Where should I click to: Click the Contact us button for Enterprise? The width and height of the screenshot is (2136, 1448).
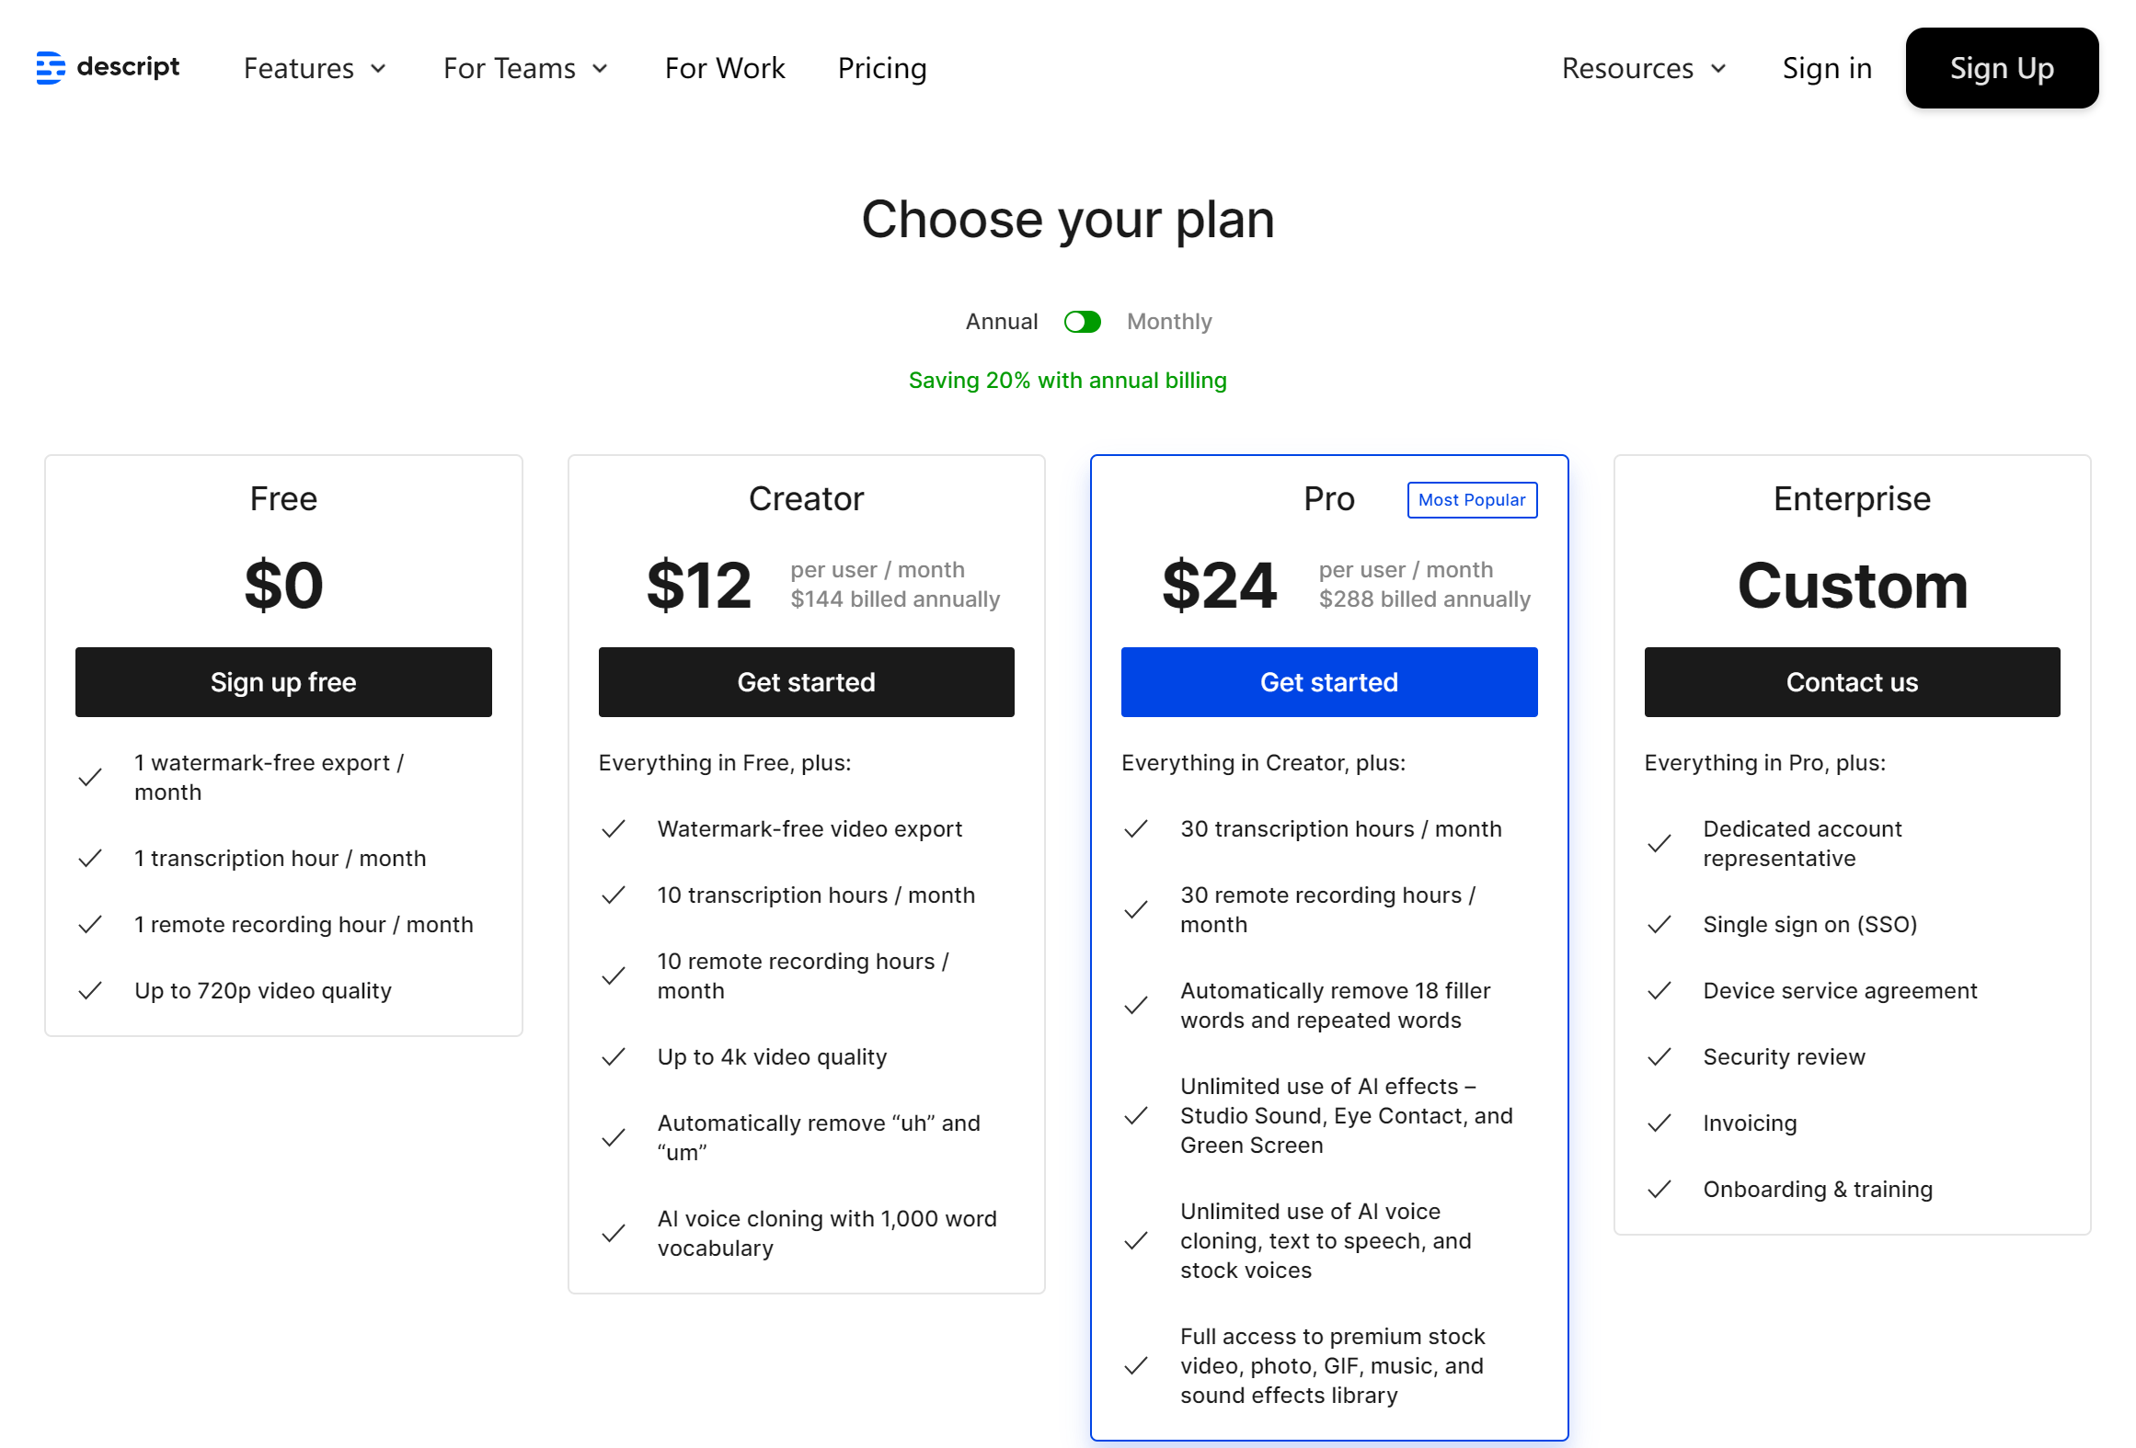1851,682
